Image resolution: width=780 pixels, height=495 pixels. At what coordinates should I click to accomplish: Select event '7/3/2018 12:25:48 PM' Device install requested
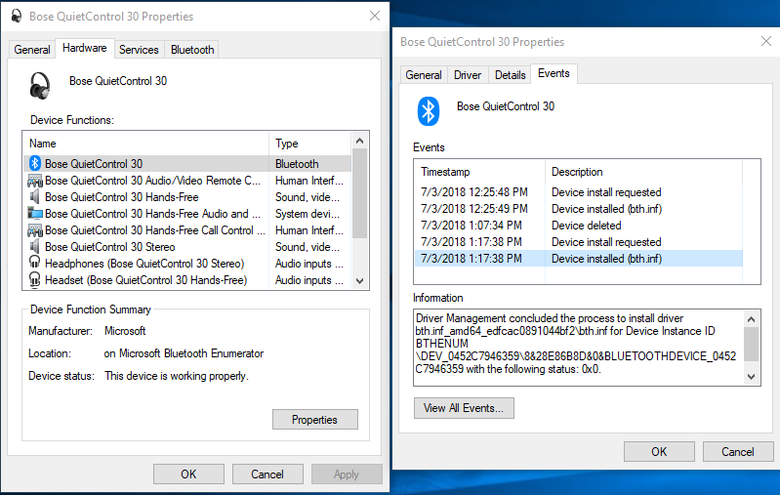[579, 192]
